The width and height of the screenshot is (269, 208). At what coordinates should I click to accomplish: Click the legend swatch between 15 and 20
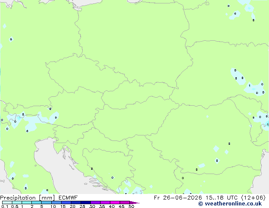(66, 202)
